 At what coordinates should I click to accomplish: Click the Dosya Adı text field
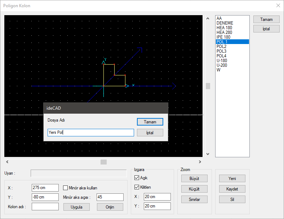coord(90,133)
